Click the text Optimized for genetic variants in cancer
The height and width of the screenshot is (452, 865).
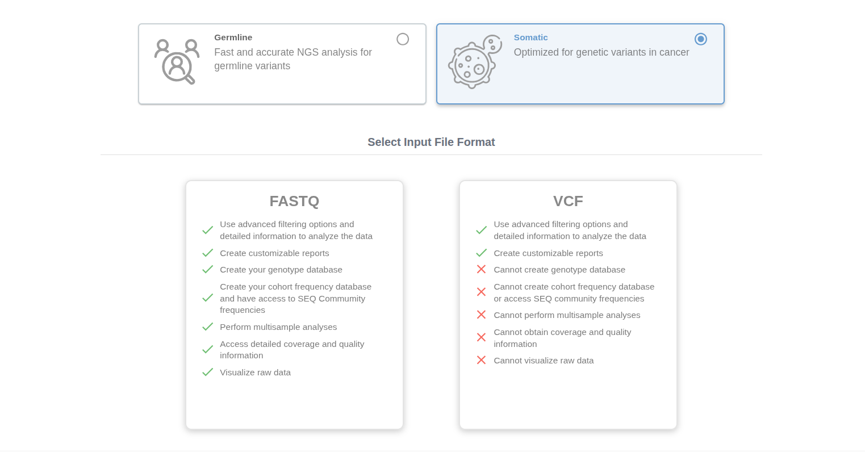pos(601,52)
